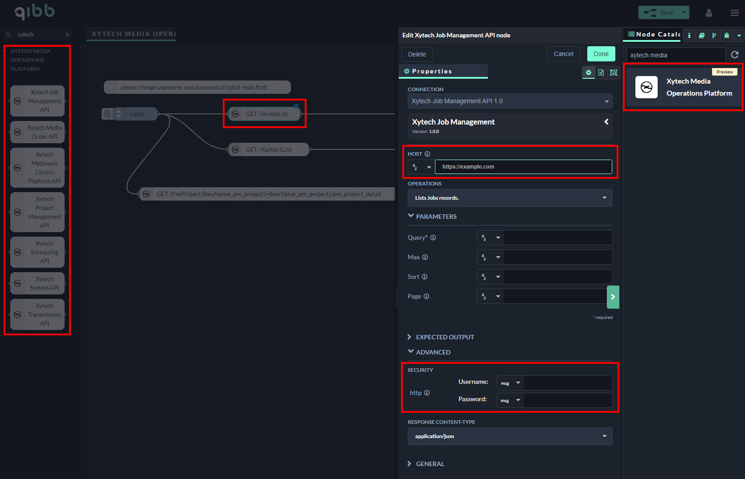Viewport: 745px width, 479px height.
Task: Click the Done button
Action: (x=601, y=54)
